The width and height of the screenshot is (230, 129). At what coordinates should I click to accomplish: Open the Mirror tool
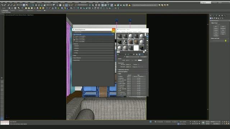(90, 5)
